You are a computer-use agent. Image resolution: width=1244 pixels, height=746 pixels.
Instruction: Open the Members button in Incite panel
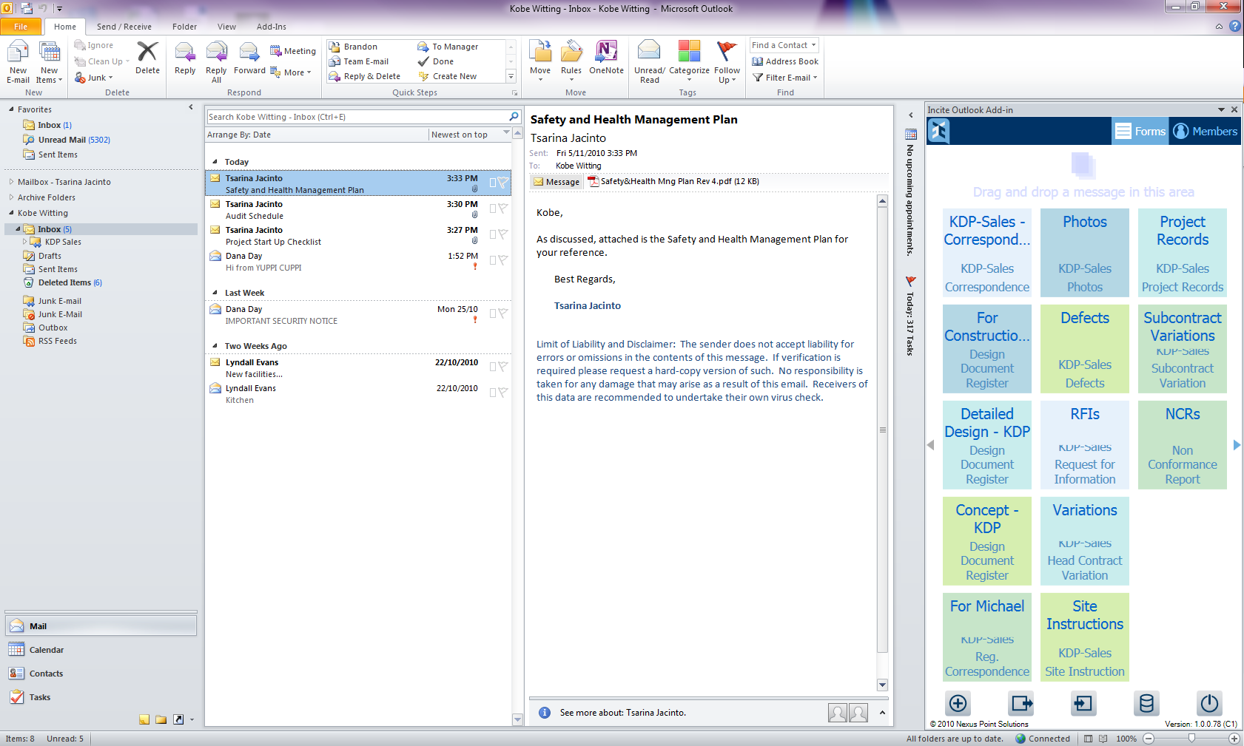(1205, 132)
